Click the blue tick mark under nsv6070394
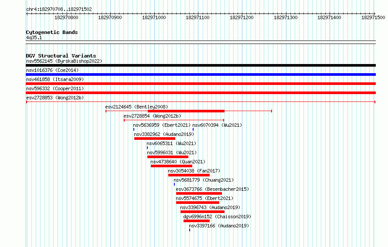This screenshot has width=388, height=247. [193, 129]
